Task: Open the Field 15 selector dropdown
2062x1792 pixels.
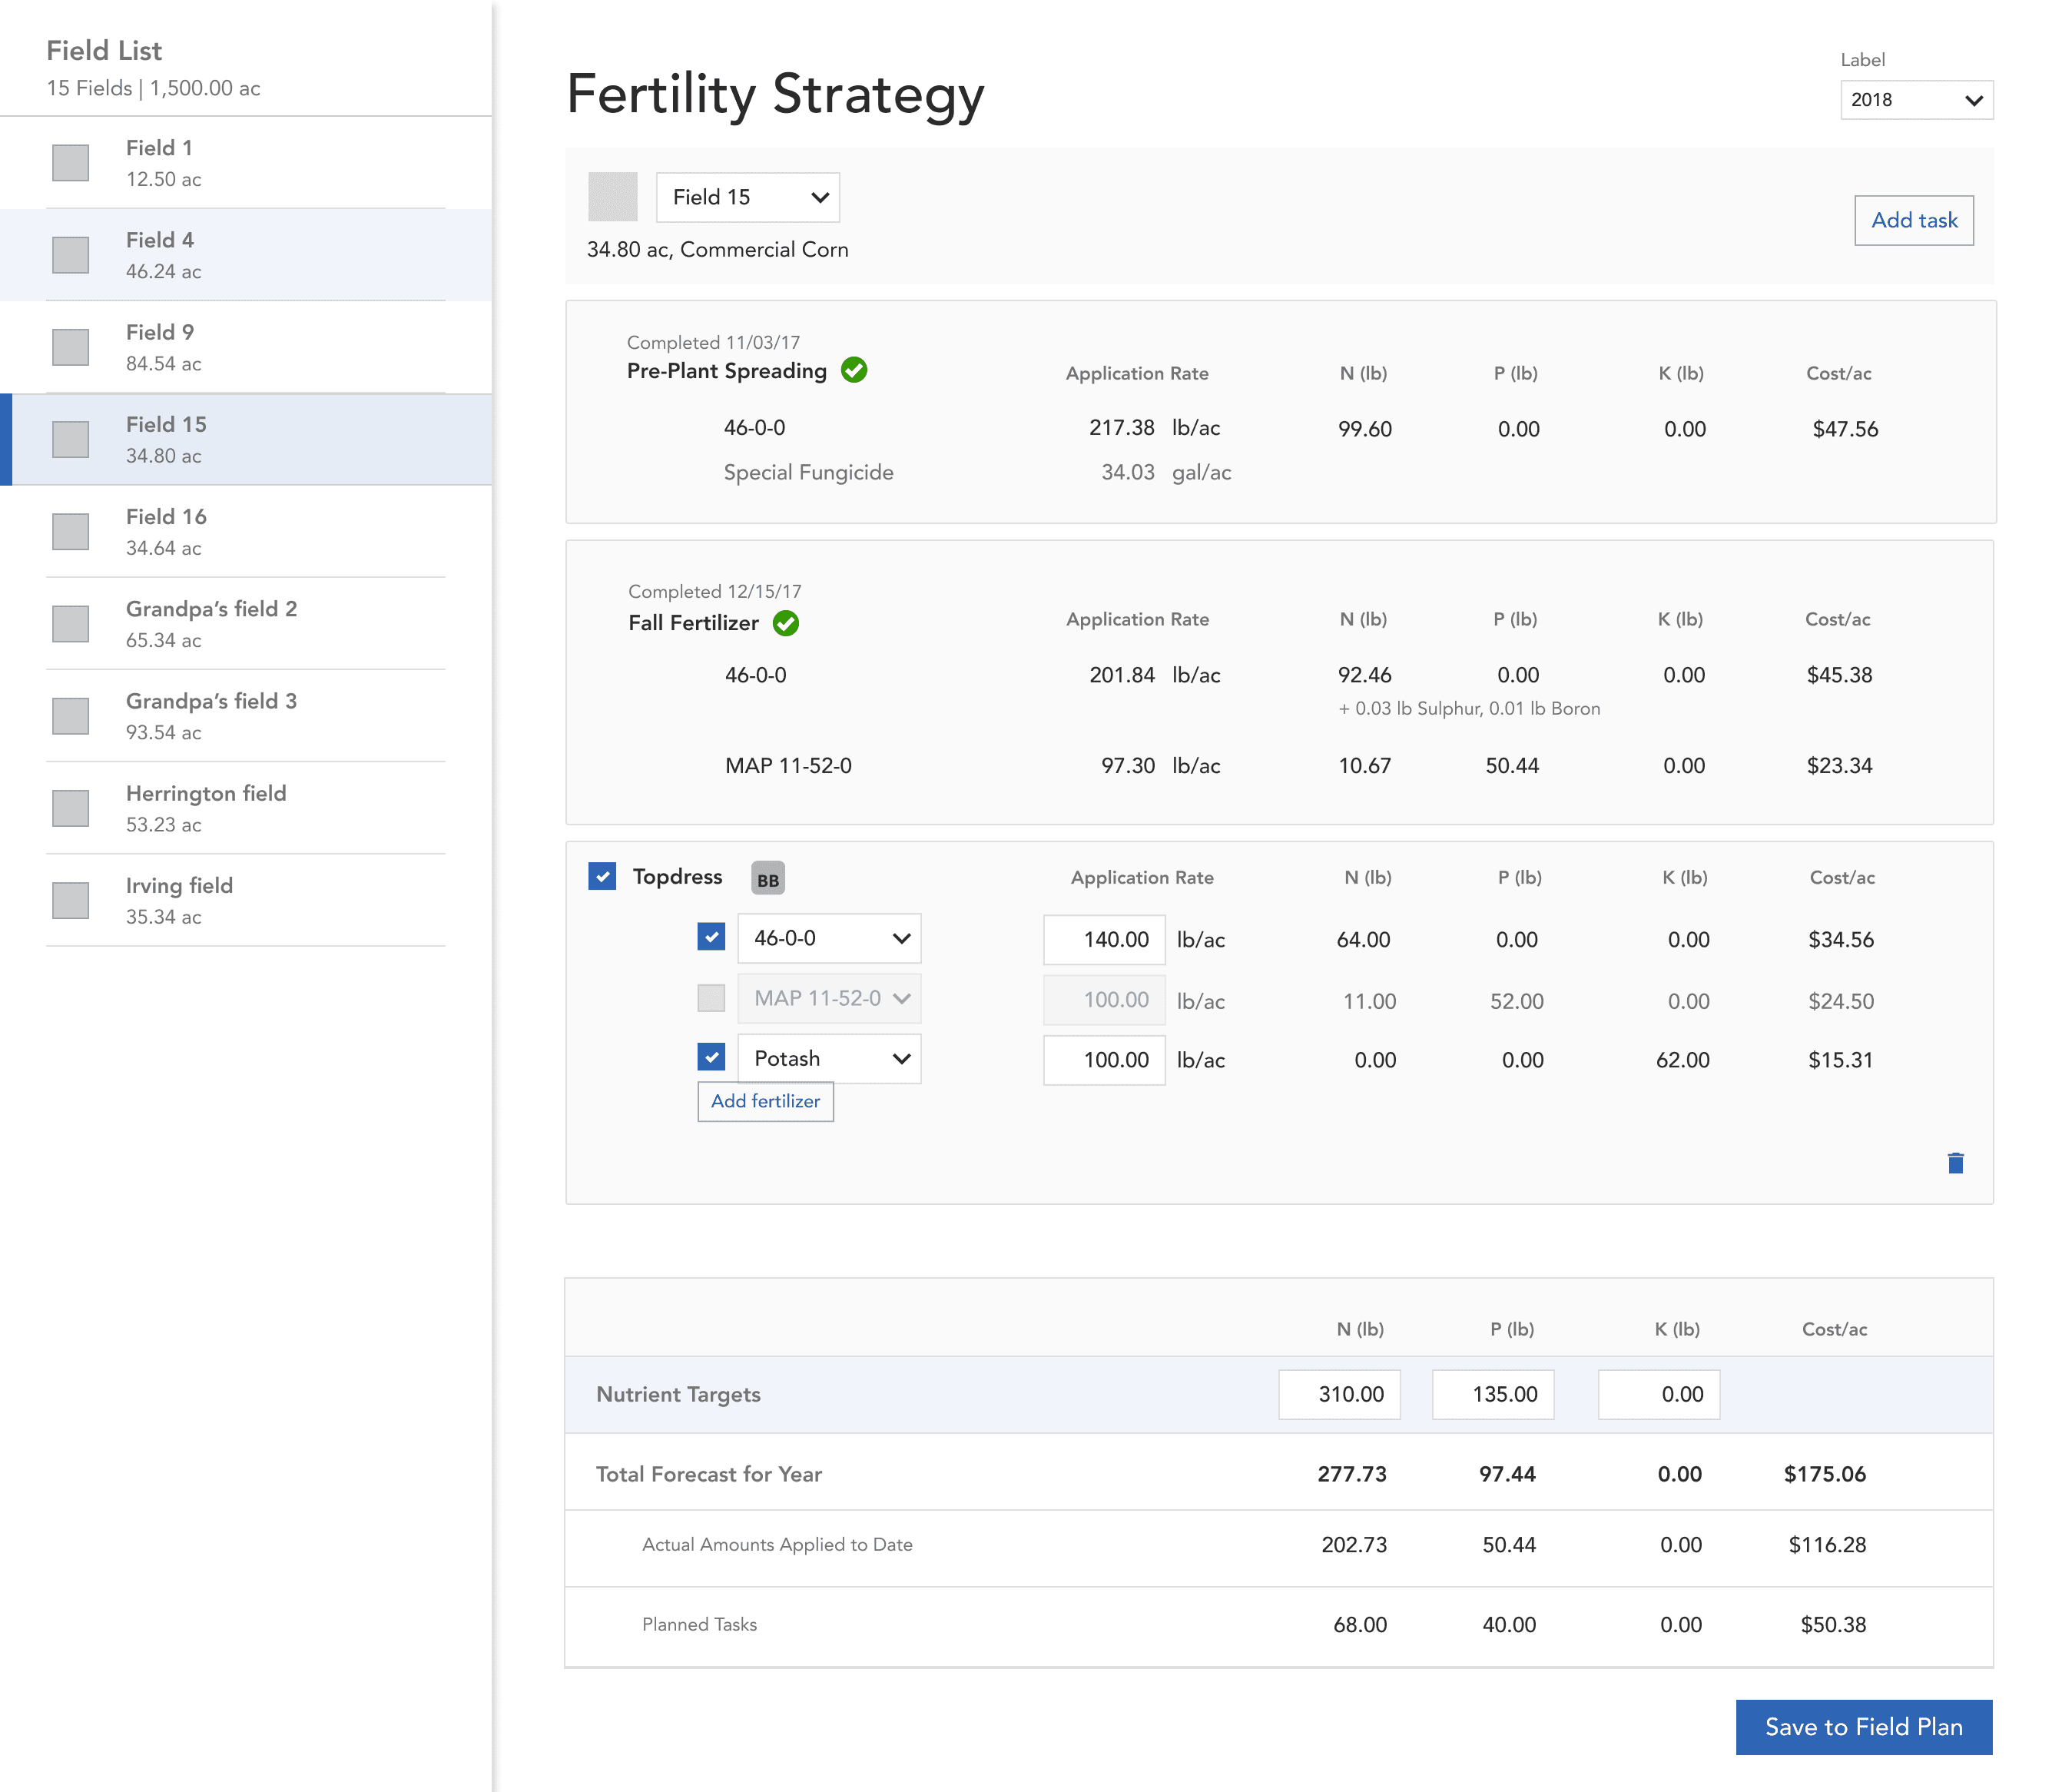Action: click(748, 197)
